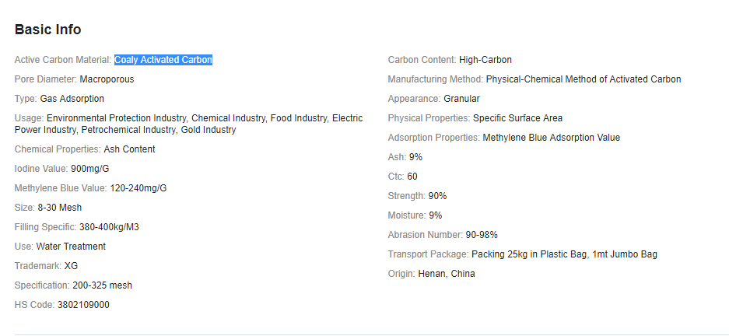Click the 120-240mg/G methylene blue value
729x336 pixels.
(x=128, y=188)
